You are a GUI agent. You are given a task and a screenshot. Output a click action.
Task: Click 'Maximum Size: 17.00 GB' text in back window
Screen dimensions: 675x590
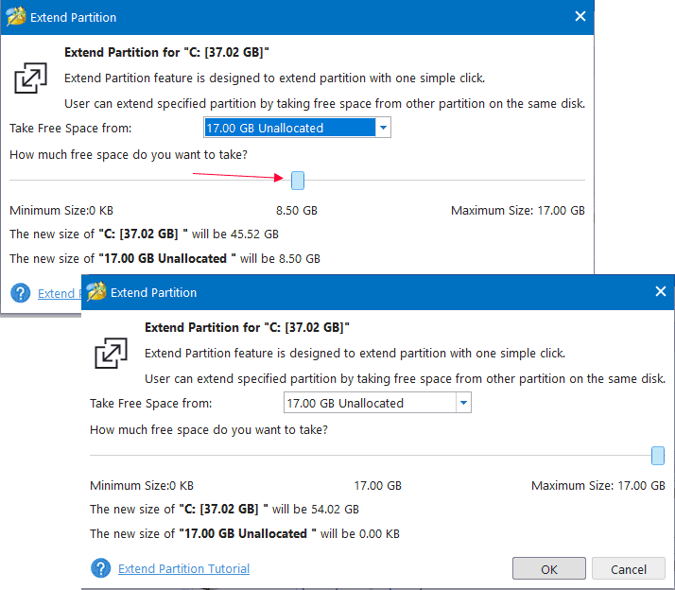pos(518,210)
